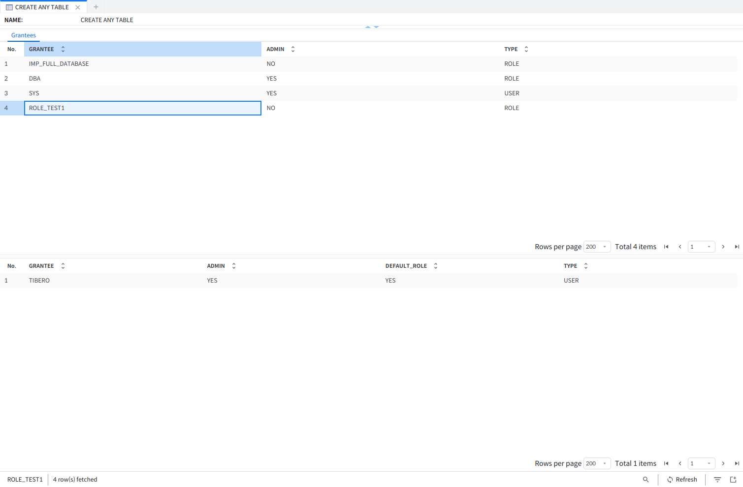Open lower table rows per page dropdown
Viewport: 743px width, 487px height.
point(597,463)
